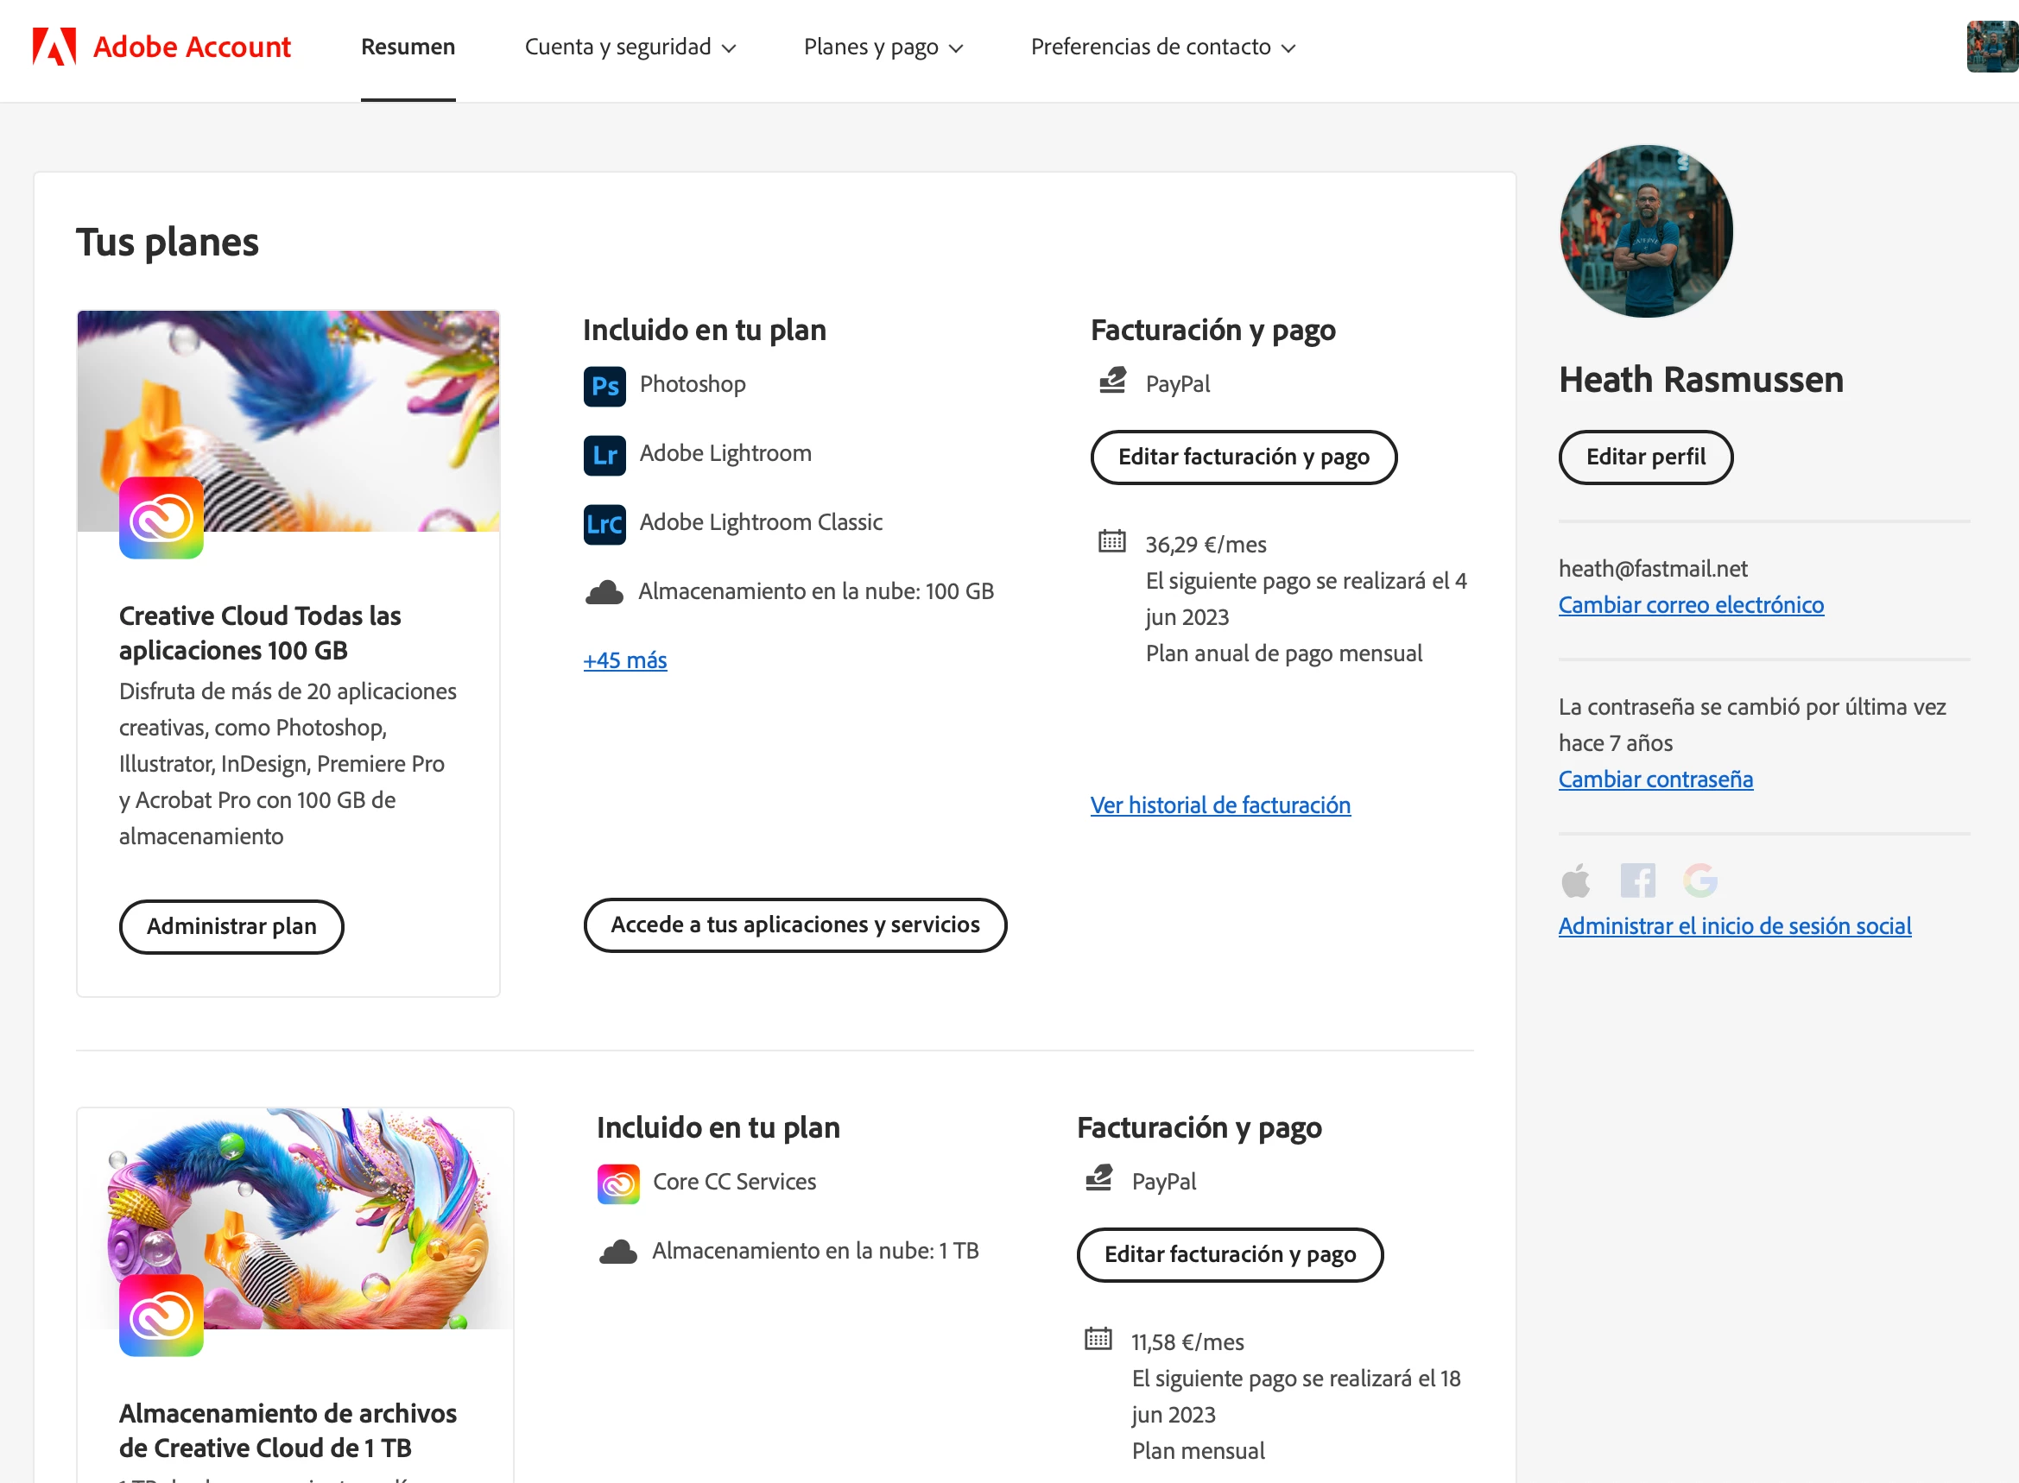This screenshot has height=1483, width=2019.
Task: Expand the Planes y pago dropdown
Action: tap(882, 47)
